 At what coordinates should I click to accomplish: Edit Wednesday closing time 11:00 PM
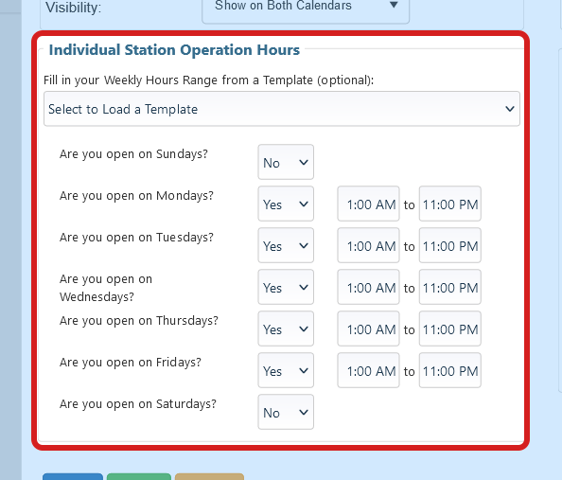(450, 287)
